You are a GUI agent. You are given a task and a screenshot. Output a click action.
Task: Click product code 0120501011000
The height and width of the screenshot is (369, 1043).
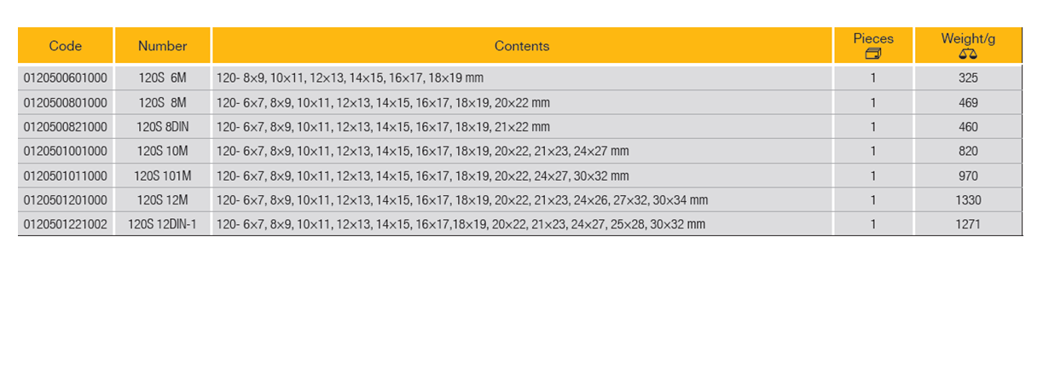tap(66, 176)
